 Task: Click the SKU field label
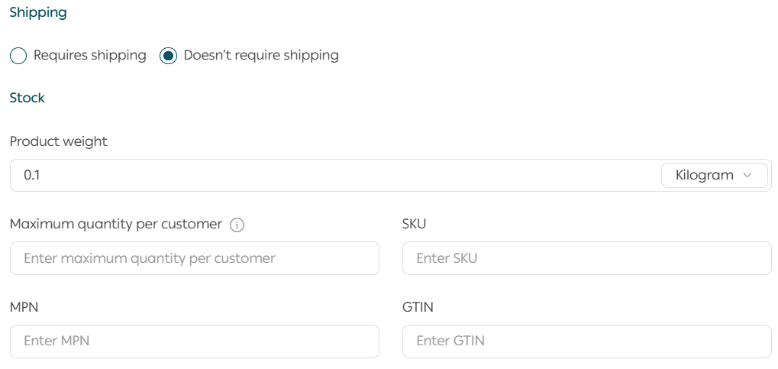click(414, 224)
